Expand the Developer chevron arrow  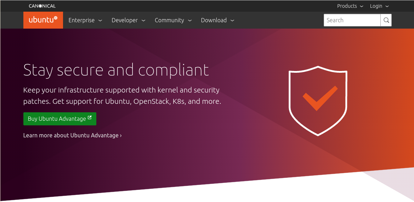tap(143, 20)
